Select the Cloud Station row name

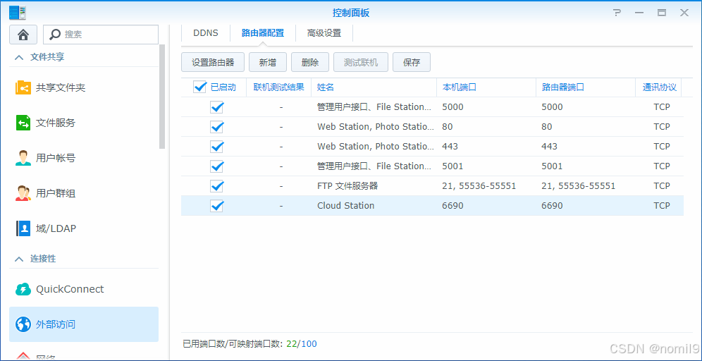coord(345,206)
